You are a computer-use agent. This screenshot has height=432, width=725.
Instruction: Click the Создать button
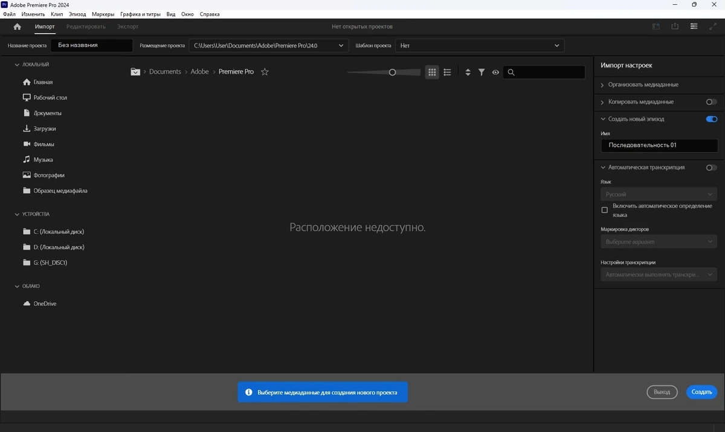pos(701,392)
